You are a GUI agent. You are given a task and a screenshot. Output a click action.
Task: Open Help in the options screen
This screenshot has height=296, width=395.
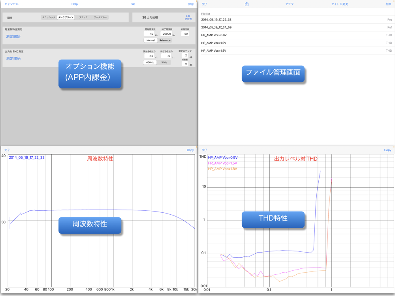pos(75,4)
